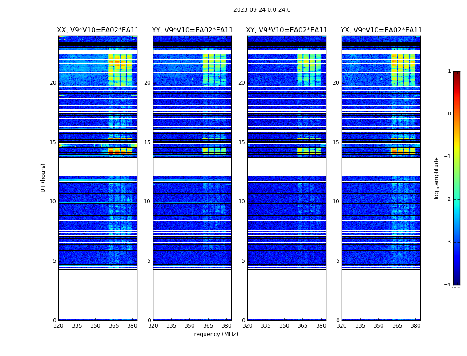The width and height of the screenshot is (467, 356).
Task: Select the XY polarization plot title
Action: coord(286,30)
